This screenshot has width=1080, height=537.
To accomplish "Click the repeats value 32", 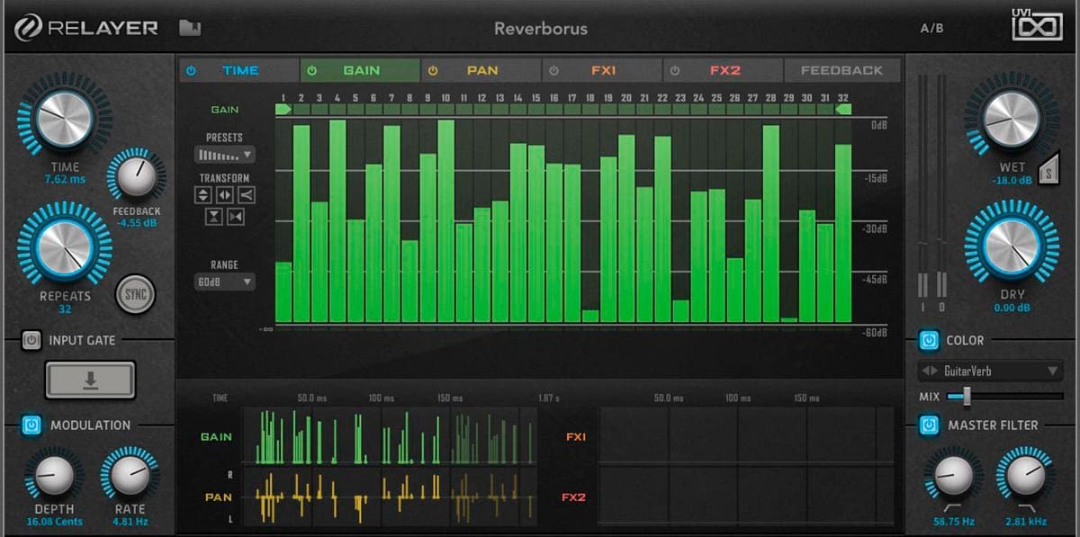I will [65, 309].
